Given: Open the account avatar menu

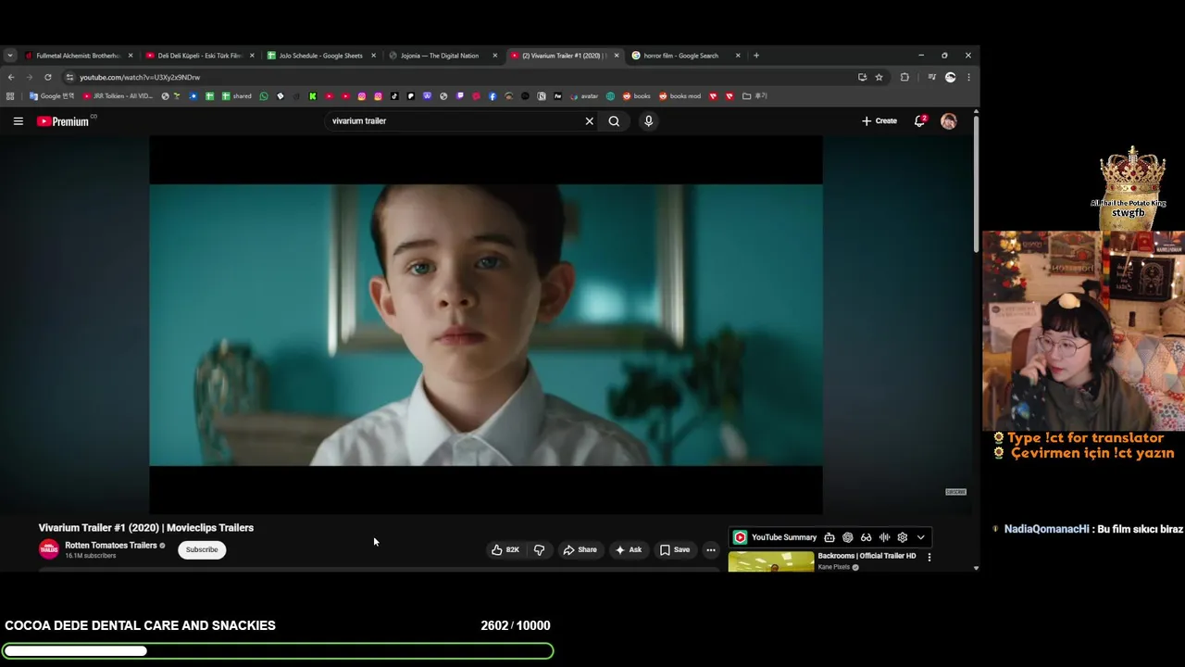Looking at the screenshot, I should (948, 120).
